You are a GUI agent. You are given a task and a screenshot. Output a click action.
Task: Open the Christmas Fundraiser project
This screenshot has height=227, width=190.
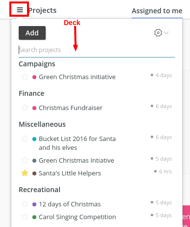71,108
